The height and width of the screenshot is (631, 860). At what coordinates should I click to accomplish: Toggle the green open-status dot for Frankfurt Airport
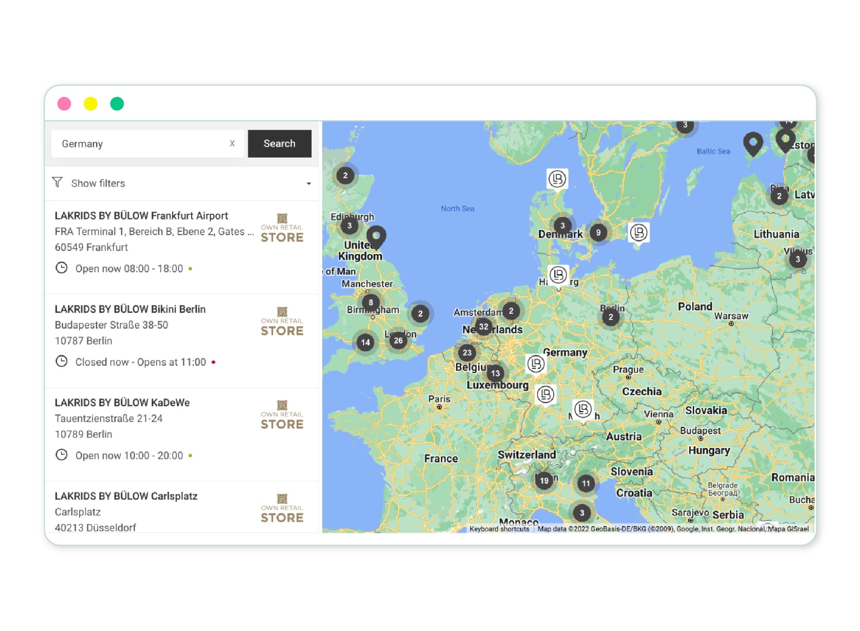(x=190, y=268)
